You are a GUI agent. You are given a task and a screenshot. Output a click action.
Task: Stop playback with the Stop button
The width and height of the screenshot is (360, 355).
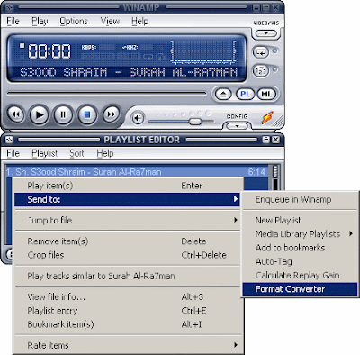tap(87, 114)
